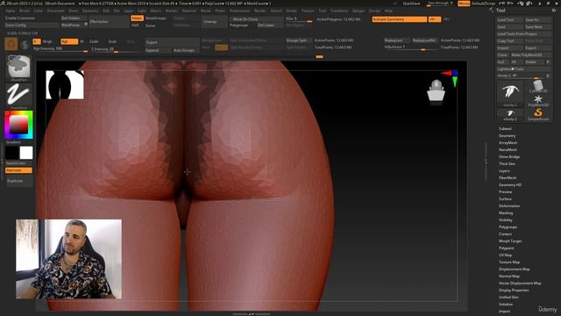Click the black-white reference image thumbnail
The height and width of the screenshot is (316, 561).
[x=65, y=84]
